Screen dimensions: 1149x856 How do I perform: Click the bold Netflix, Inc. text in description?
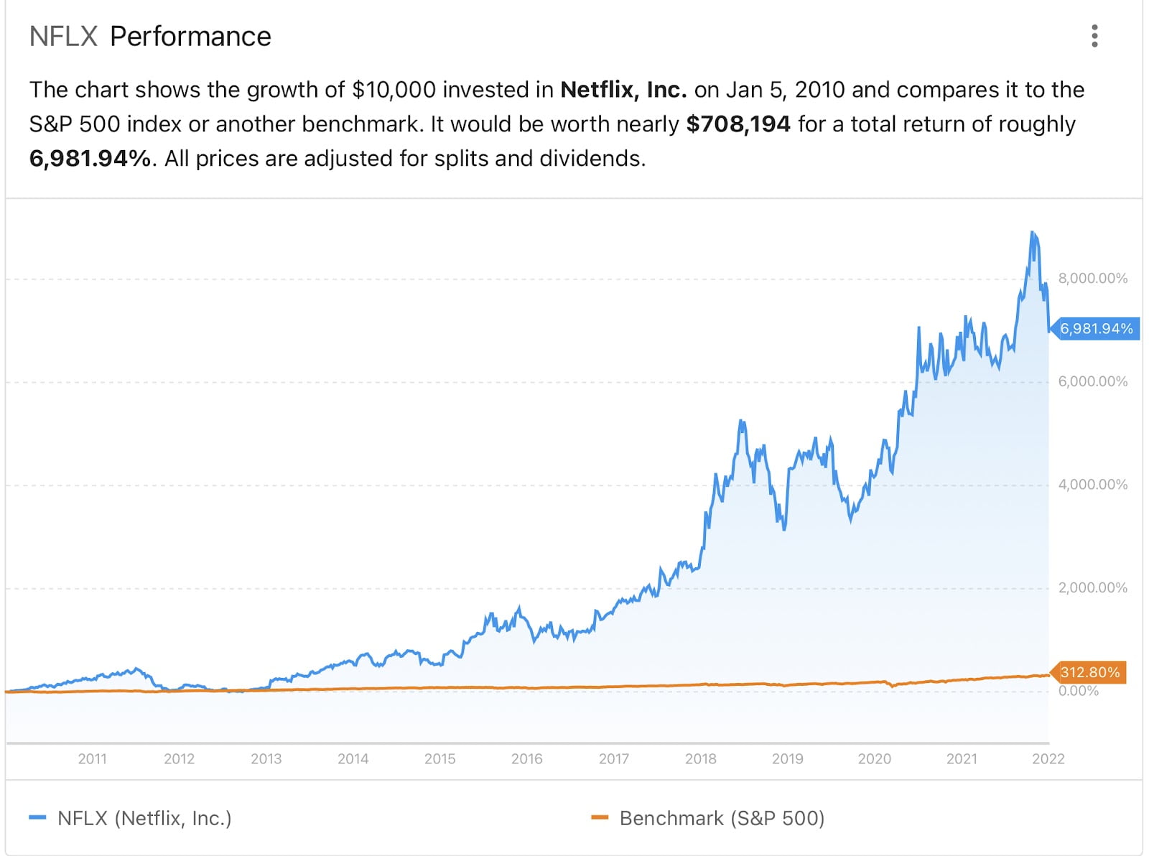click(x=623, y=90)
